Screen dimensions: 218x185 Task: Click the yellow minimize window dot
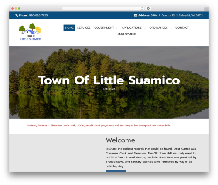pos(16,8)
